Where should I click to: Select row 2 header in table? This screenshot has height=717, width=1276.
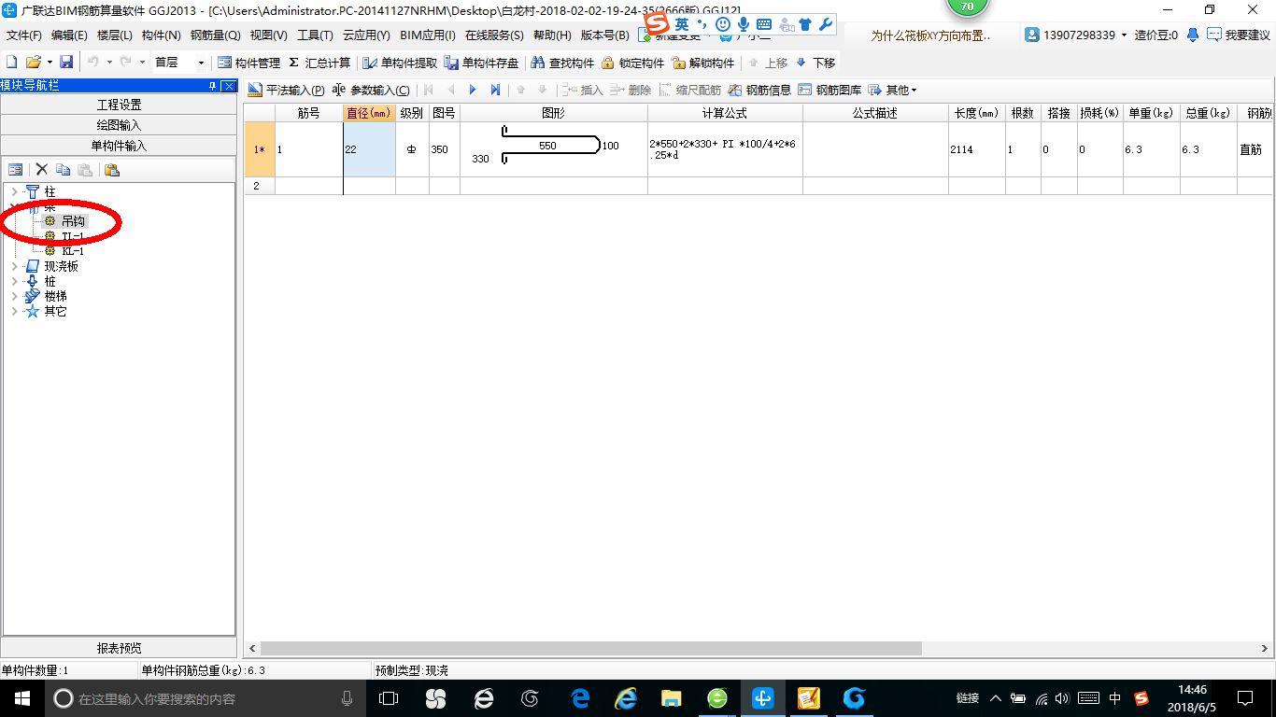tap(259, 186)
